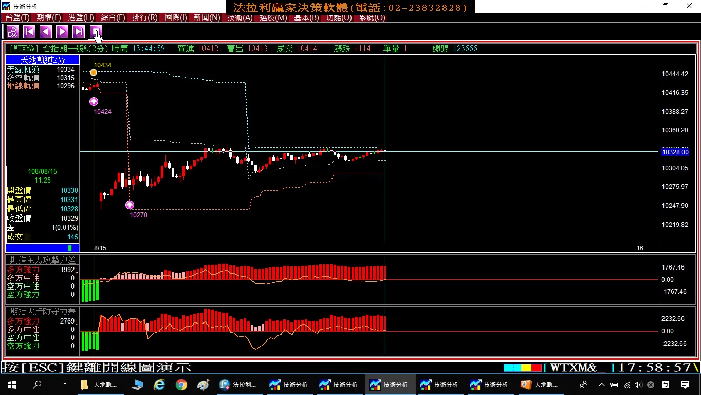Click the multicolor block in status bar
The width and height of the screenshot is (701, 395).
tap(522, 368)
